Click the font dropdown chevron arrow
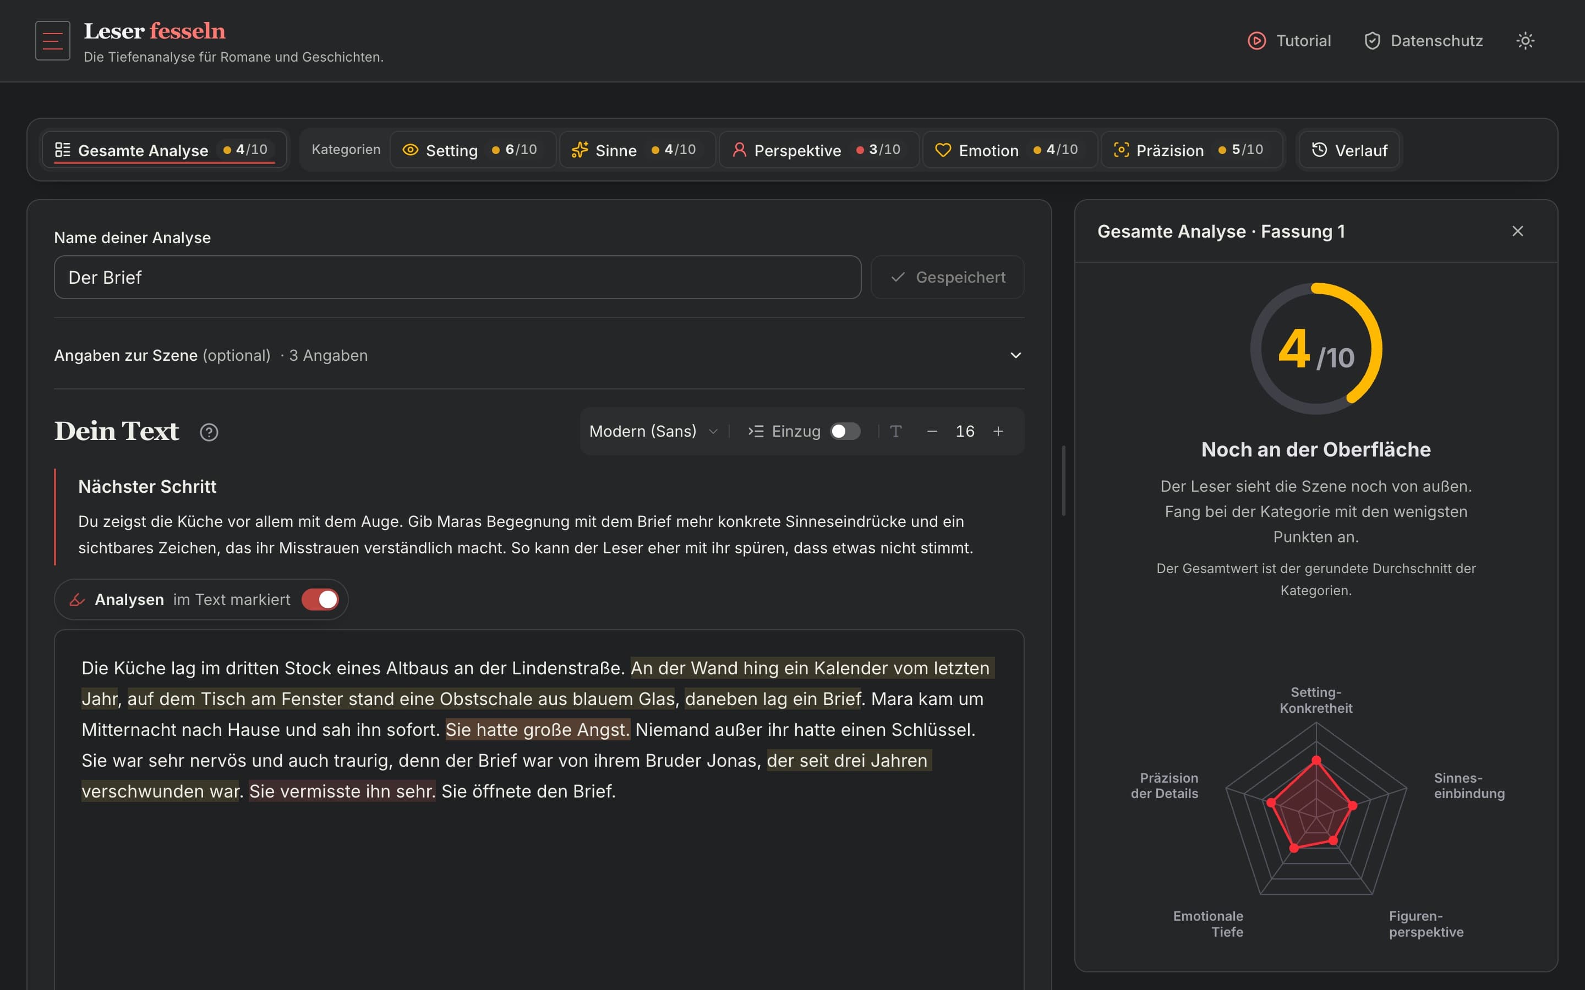Viewport: 1585px width, 990px height. [713, 432]
